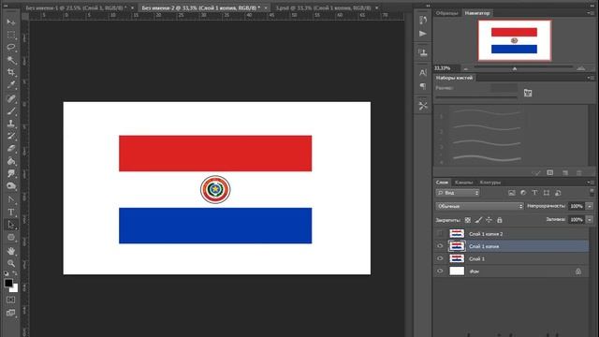The height and width of the screenshot is (337, 599).
Task: Open the Navigator panel menu
Action: coord(591,13)
